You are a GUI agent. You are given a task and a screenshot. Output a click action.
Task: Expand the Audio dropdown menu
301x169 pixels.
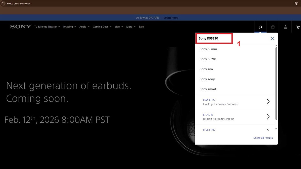click(x=84, y=27)
